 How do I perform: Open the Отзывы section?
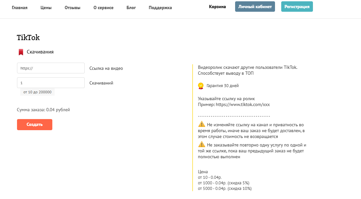[73, 8]
